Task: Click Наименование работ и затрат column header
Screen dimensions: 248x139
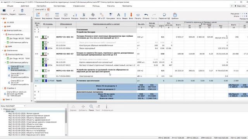Action: [106, 24]
